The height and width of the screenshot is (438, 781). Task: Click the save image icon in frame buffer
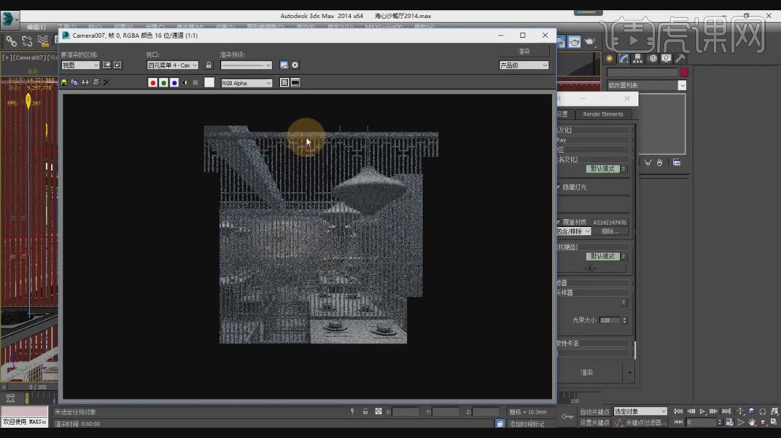pyautogui.click(x=64, y=82)
